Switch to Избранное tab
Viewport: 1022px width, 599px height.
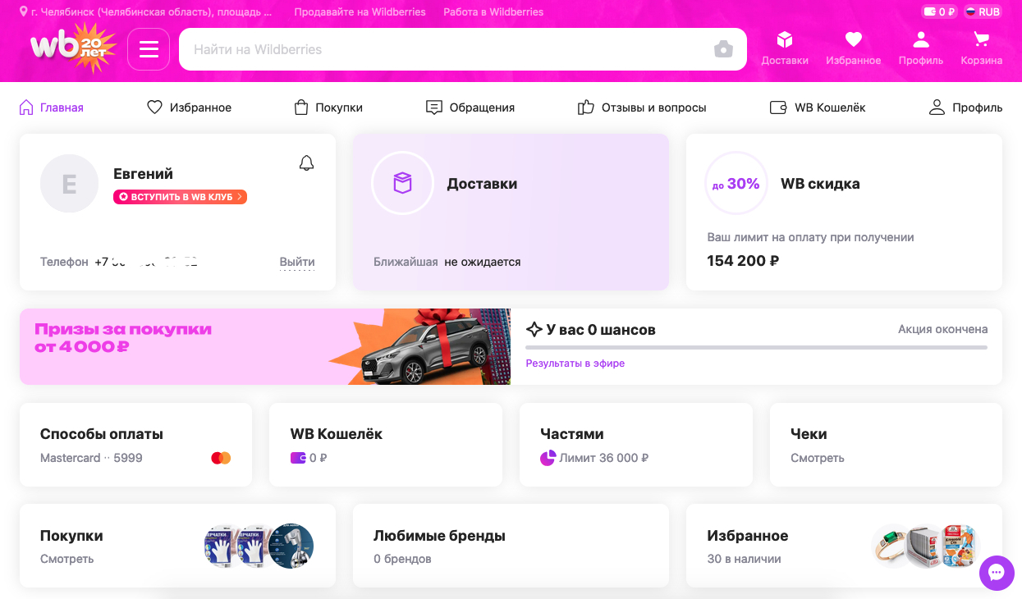pos(189,107)
